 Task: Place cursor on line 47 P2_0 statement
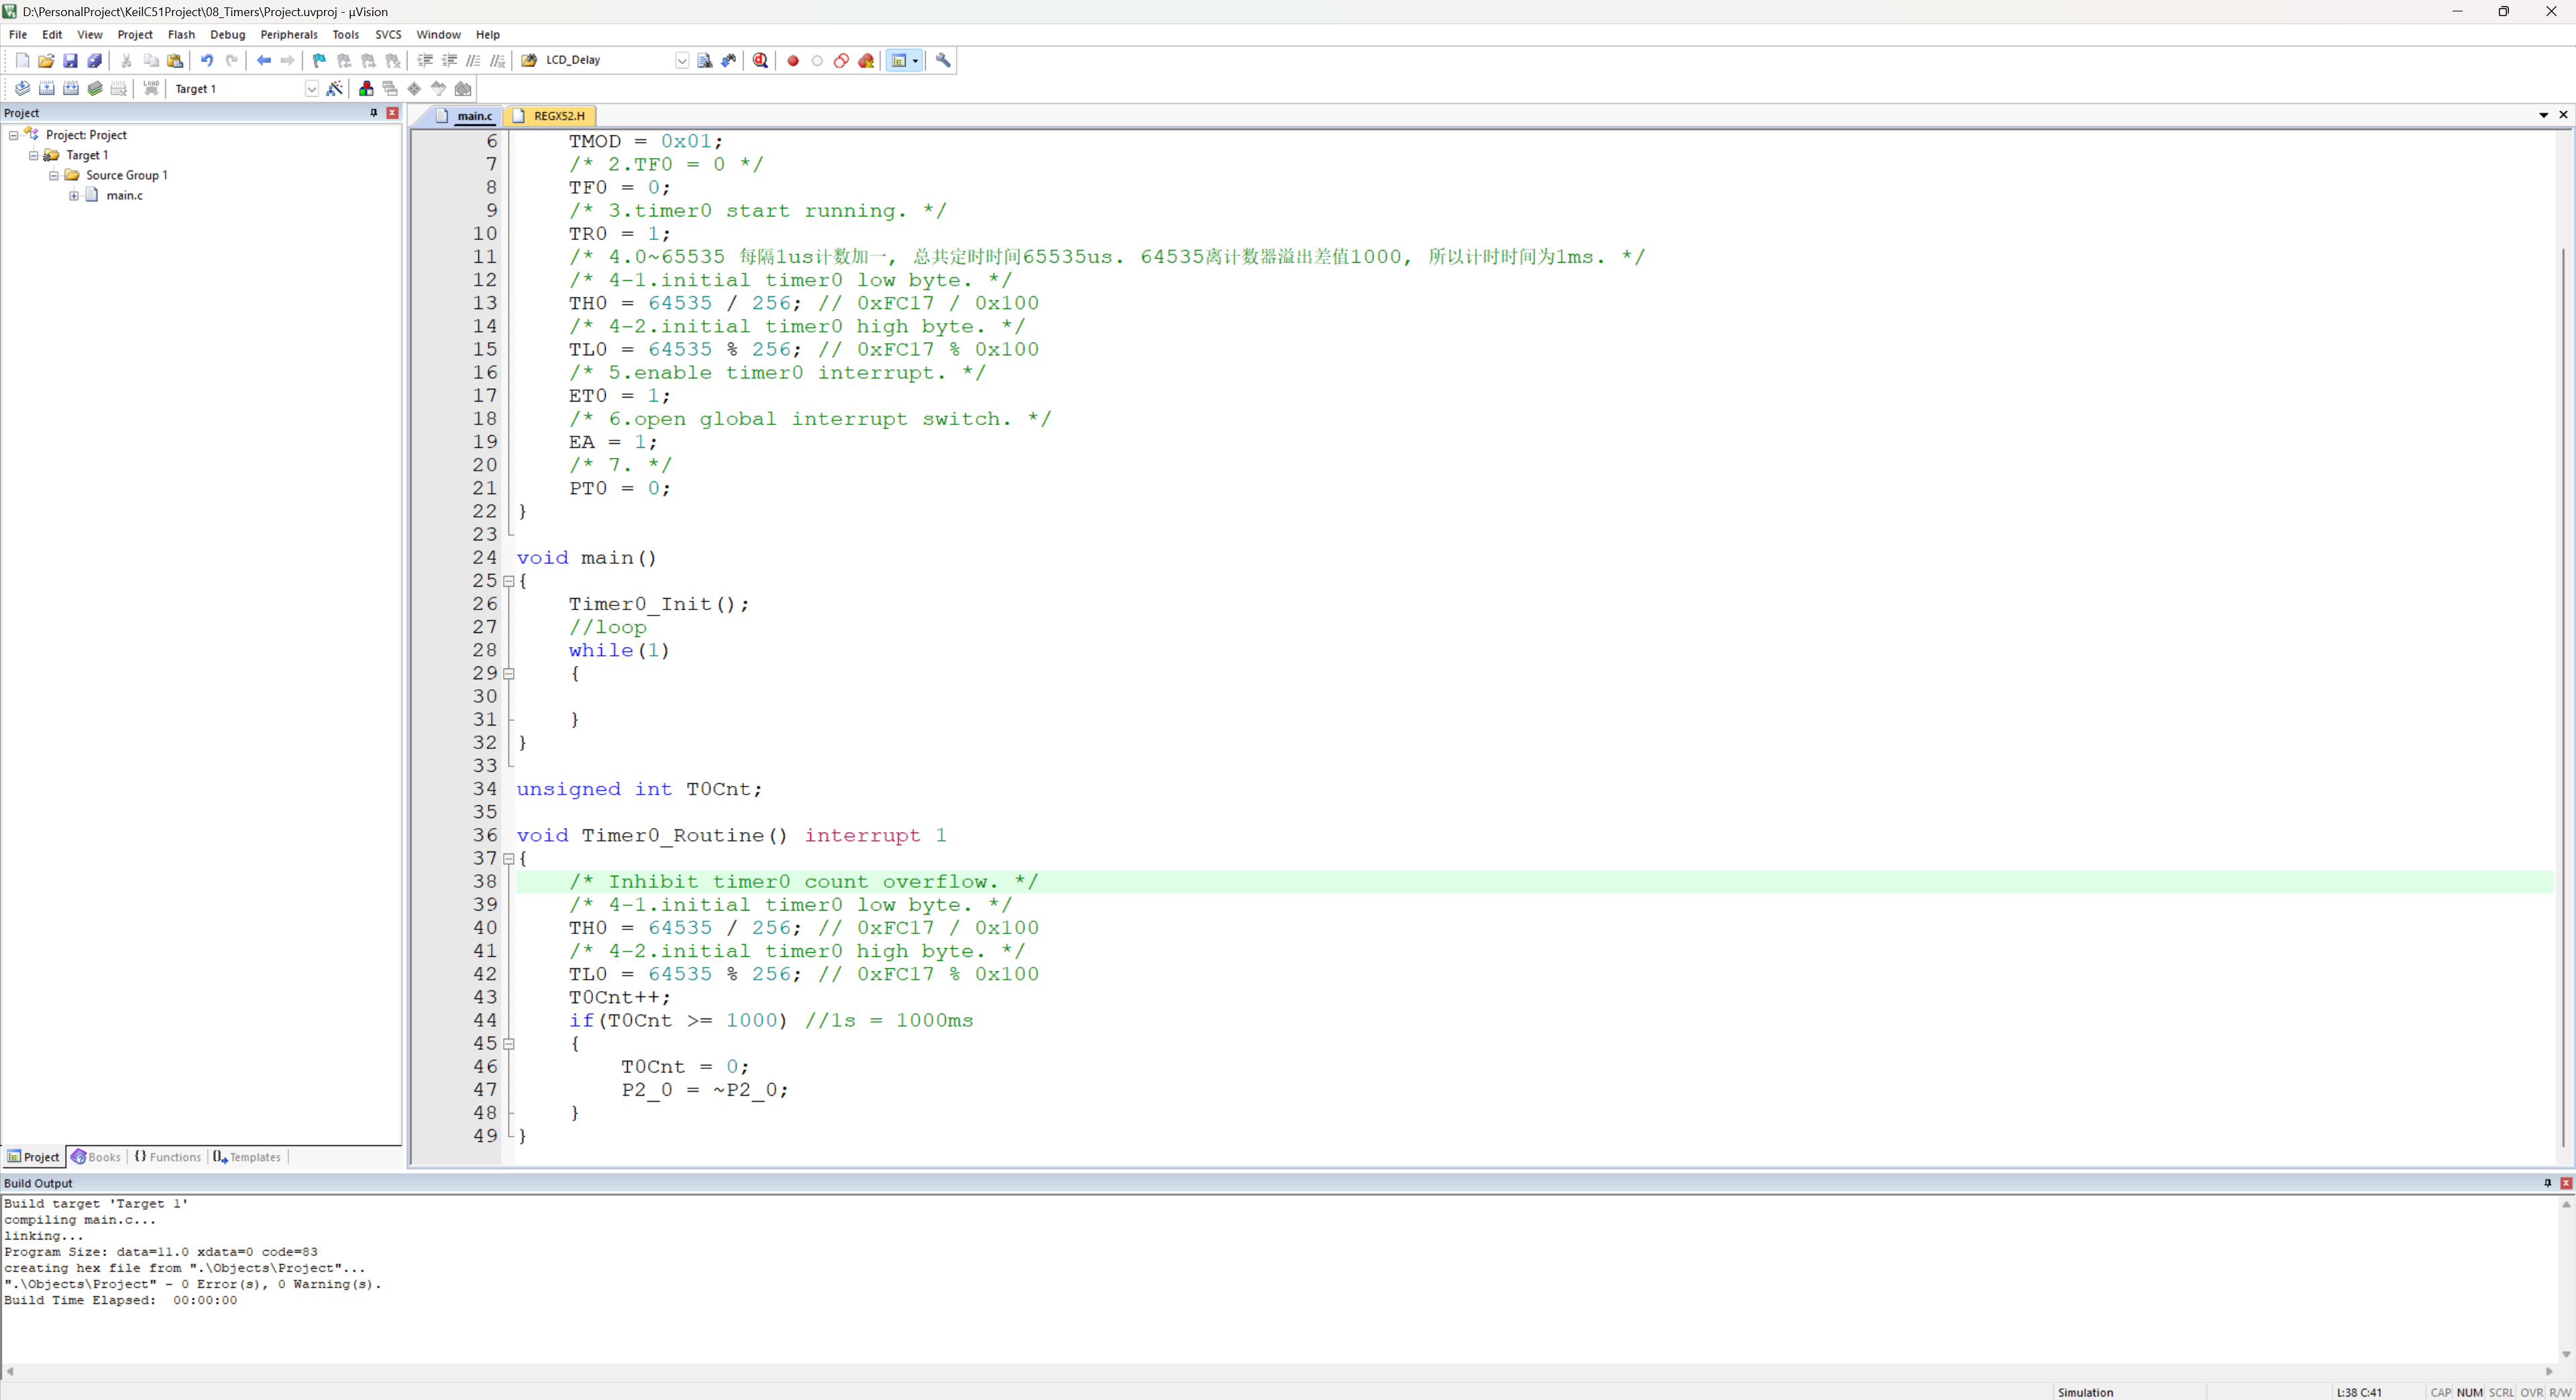(x=704, y=1090)
